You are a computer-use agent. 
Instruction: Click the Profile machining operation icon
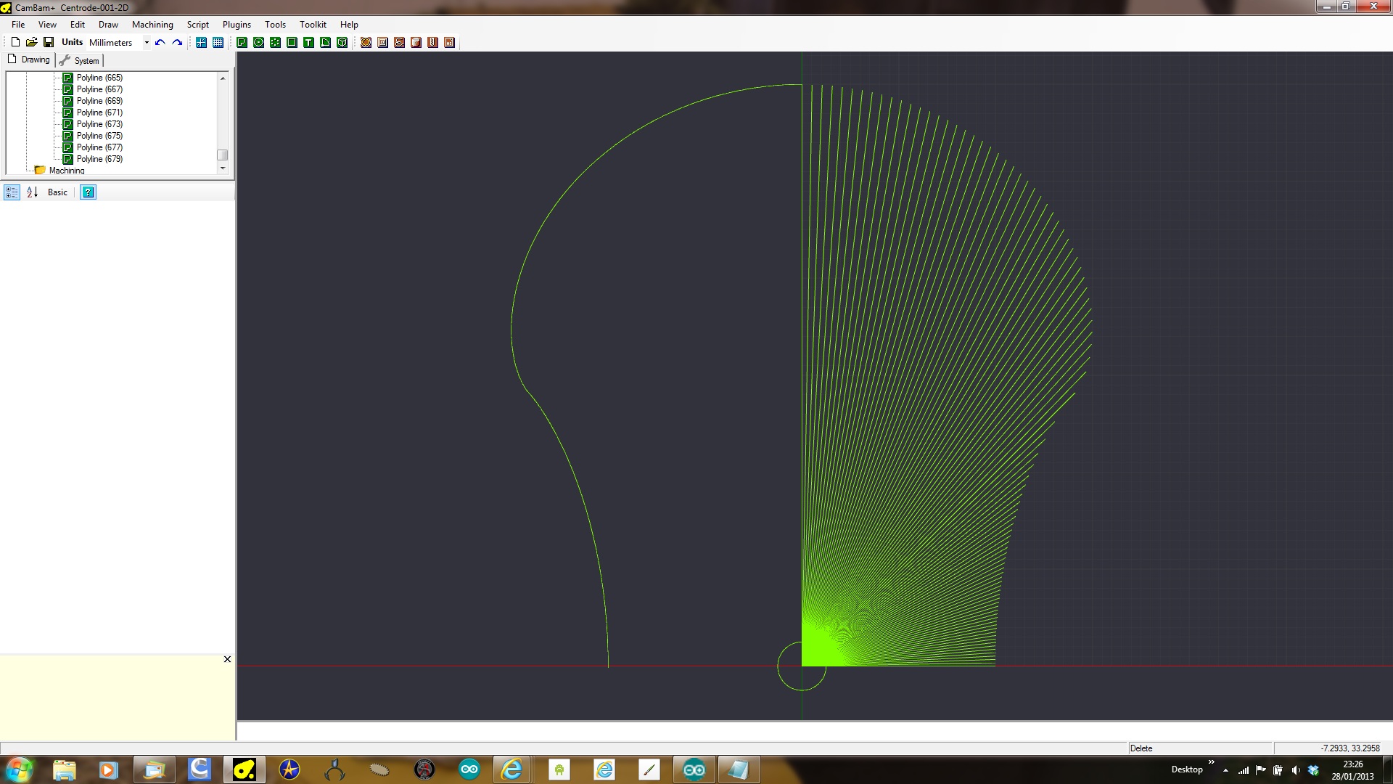pyautogui.click(x=366, y=43)
